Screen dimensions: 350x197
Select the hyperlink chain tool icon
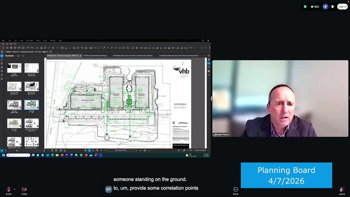[x=49, y=48]
